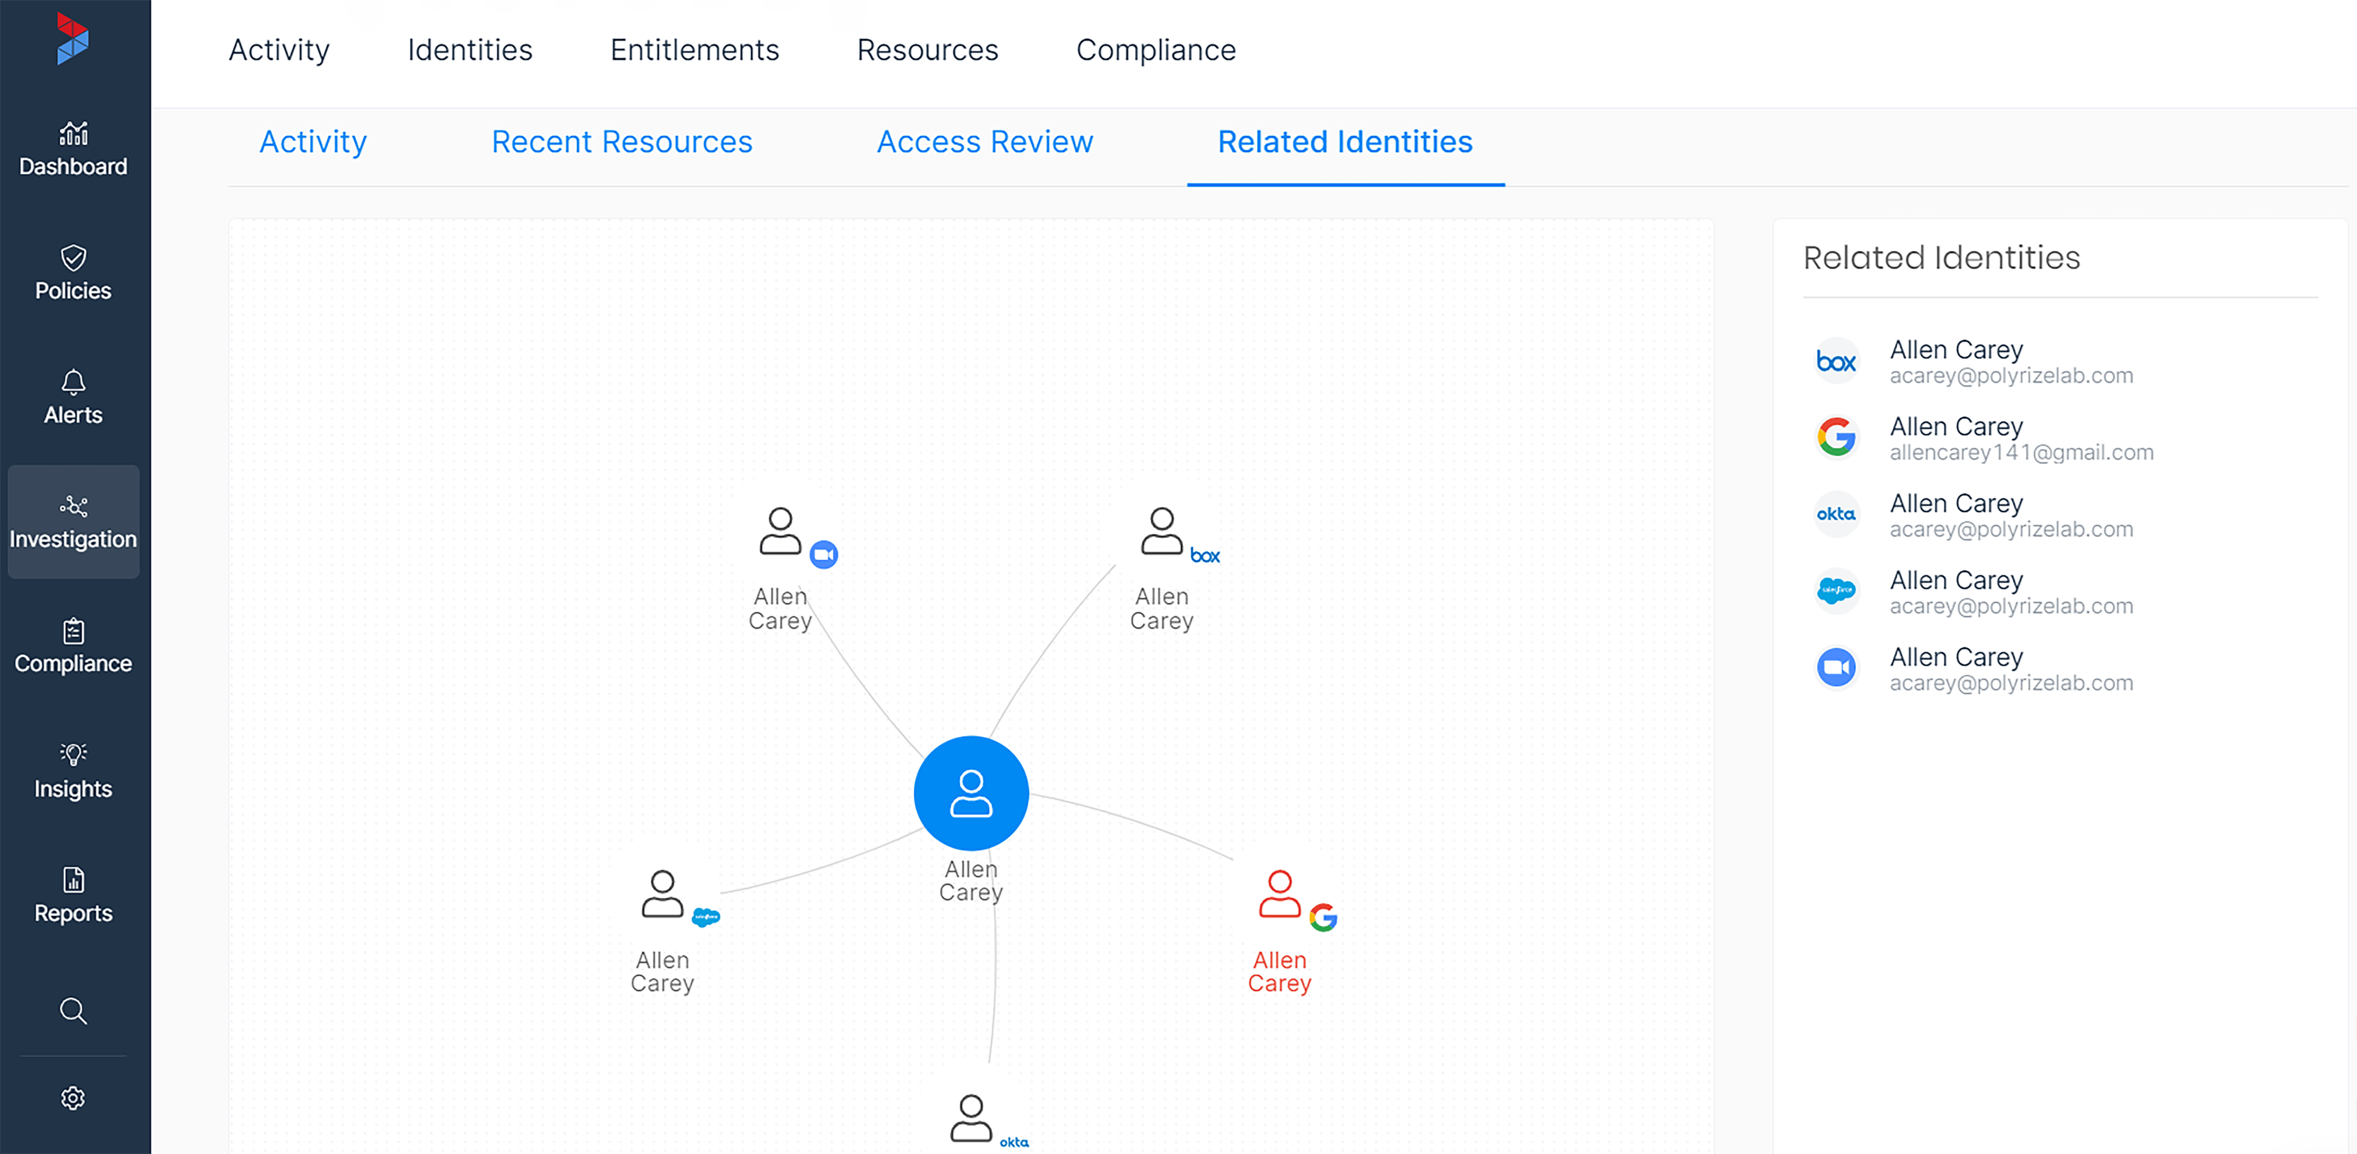This screenshot has height=1154, width=2357.
Task: Open the Entitlements section in top navigation
Action: pyautogui.click(x=694, y=50)
